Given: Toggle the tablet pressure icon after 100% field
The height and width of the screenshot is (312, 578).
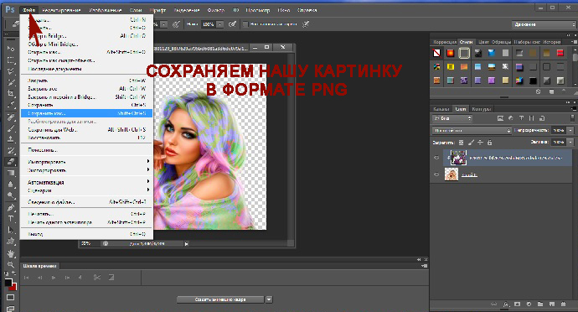Looking at the screenshot, I should (232, 24).
